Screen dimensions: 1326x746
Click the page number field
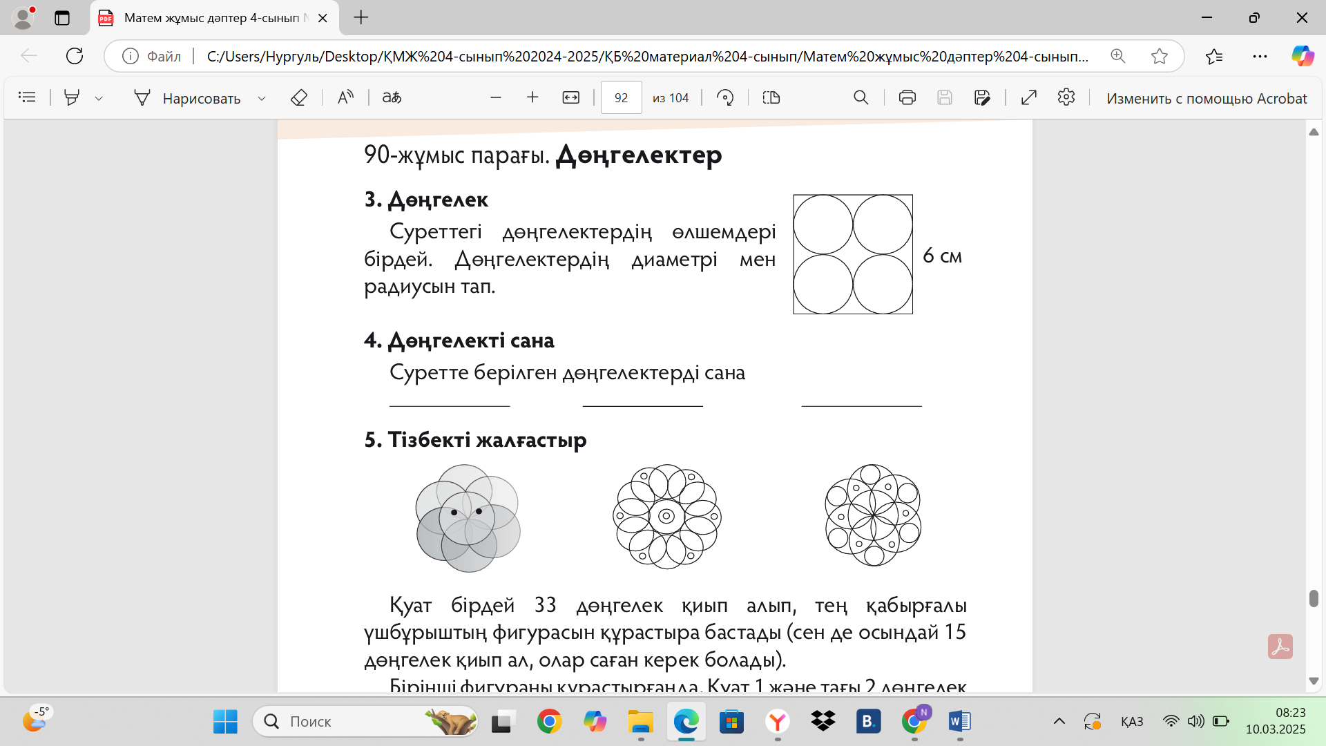coord(621,97)
